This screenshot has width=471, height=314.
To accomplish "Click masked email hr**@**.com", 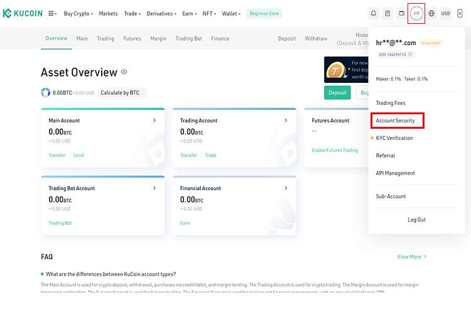I will tap(396, 43).
